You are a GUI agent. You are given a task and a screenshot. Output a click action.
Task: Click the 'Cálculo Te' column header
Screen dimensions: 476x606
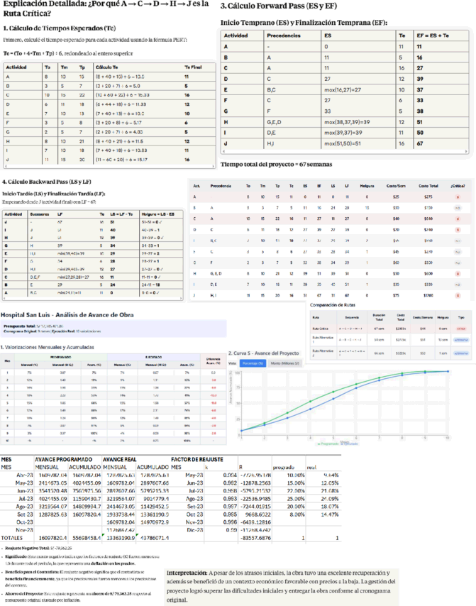pyautogui.click(x=106, y=67)
